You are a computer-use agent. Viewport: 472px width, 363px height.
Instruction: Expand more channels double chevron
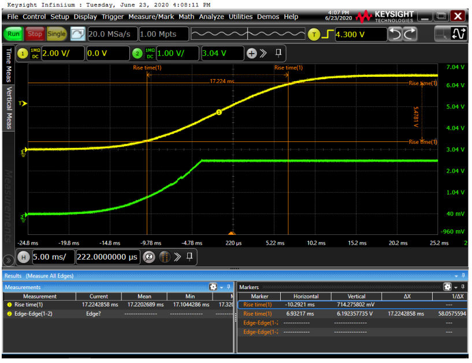(263, 54)
